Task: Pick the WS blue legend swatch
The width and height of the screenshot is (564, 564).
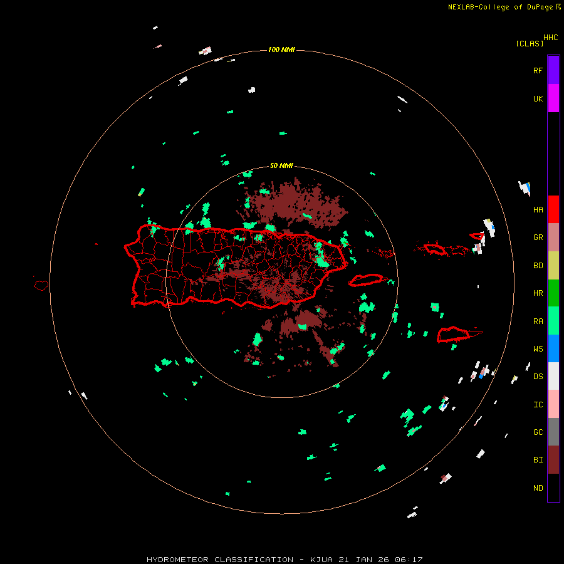Action: click(x=553, y=348)
